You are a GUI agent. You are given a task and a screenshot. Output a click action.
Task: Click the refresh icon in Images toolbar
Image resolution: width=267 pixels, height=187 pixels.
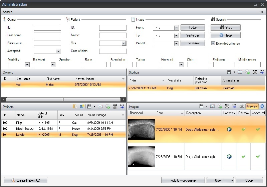point(262,106)
